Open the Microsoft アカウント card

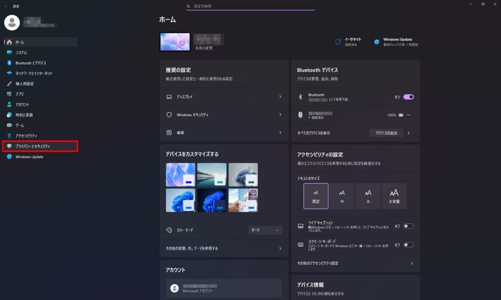(x=224, y=288)
